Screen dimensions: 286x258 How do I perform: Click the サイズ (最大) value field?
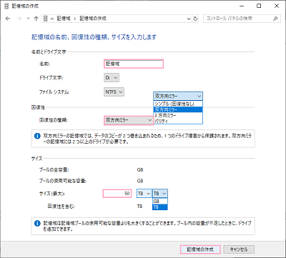point(117,194)
